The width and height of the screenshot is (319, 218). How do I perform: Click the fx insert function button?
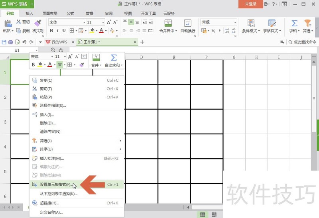point(61,50)
